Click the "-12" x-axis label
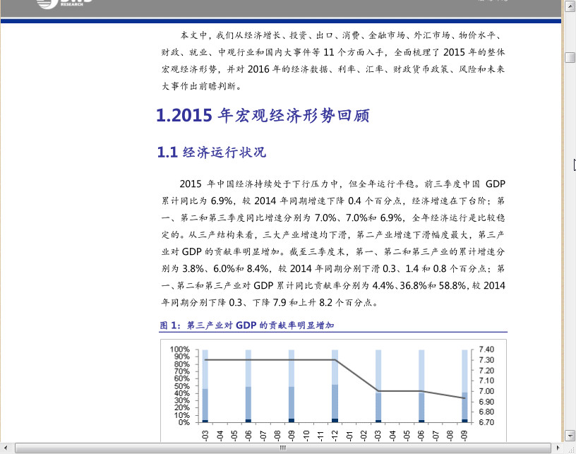 point(335,436)
